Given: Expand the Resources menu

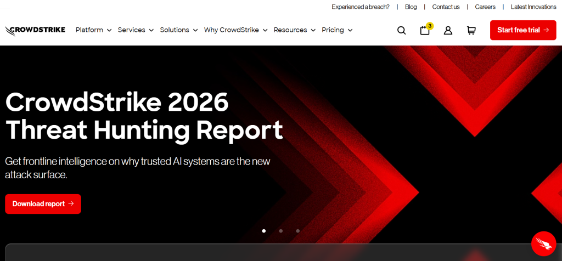Looking at the screenshot, I should pyautogui.click(x=295, y=30).
